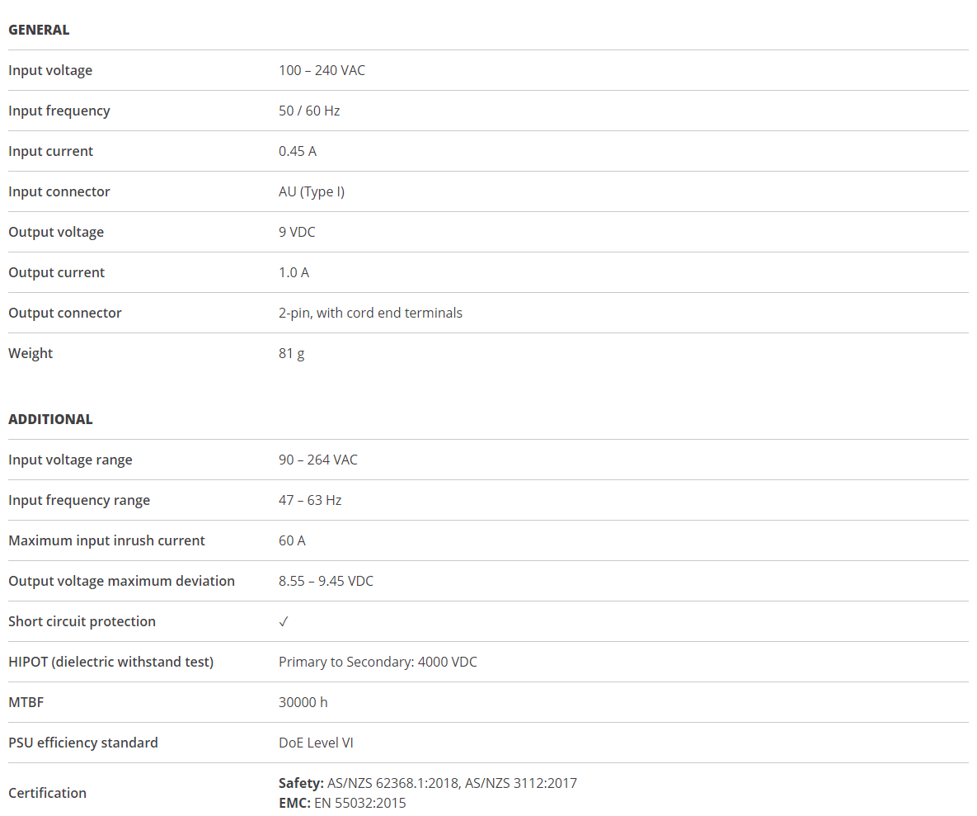
Task: Click the AU (Type I) connector value
Action: point(312,192)
